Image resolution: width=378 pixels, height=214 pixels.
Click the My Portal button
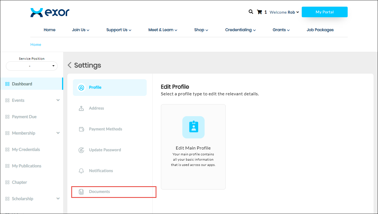[x=324, y=12]
